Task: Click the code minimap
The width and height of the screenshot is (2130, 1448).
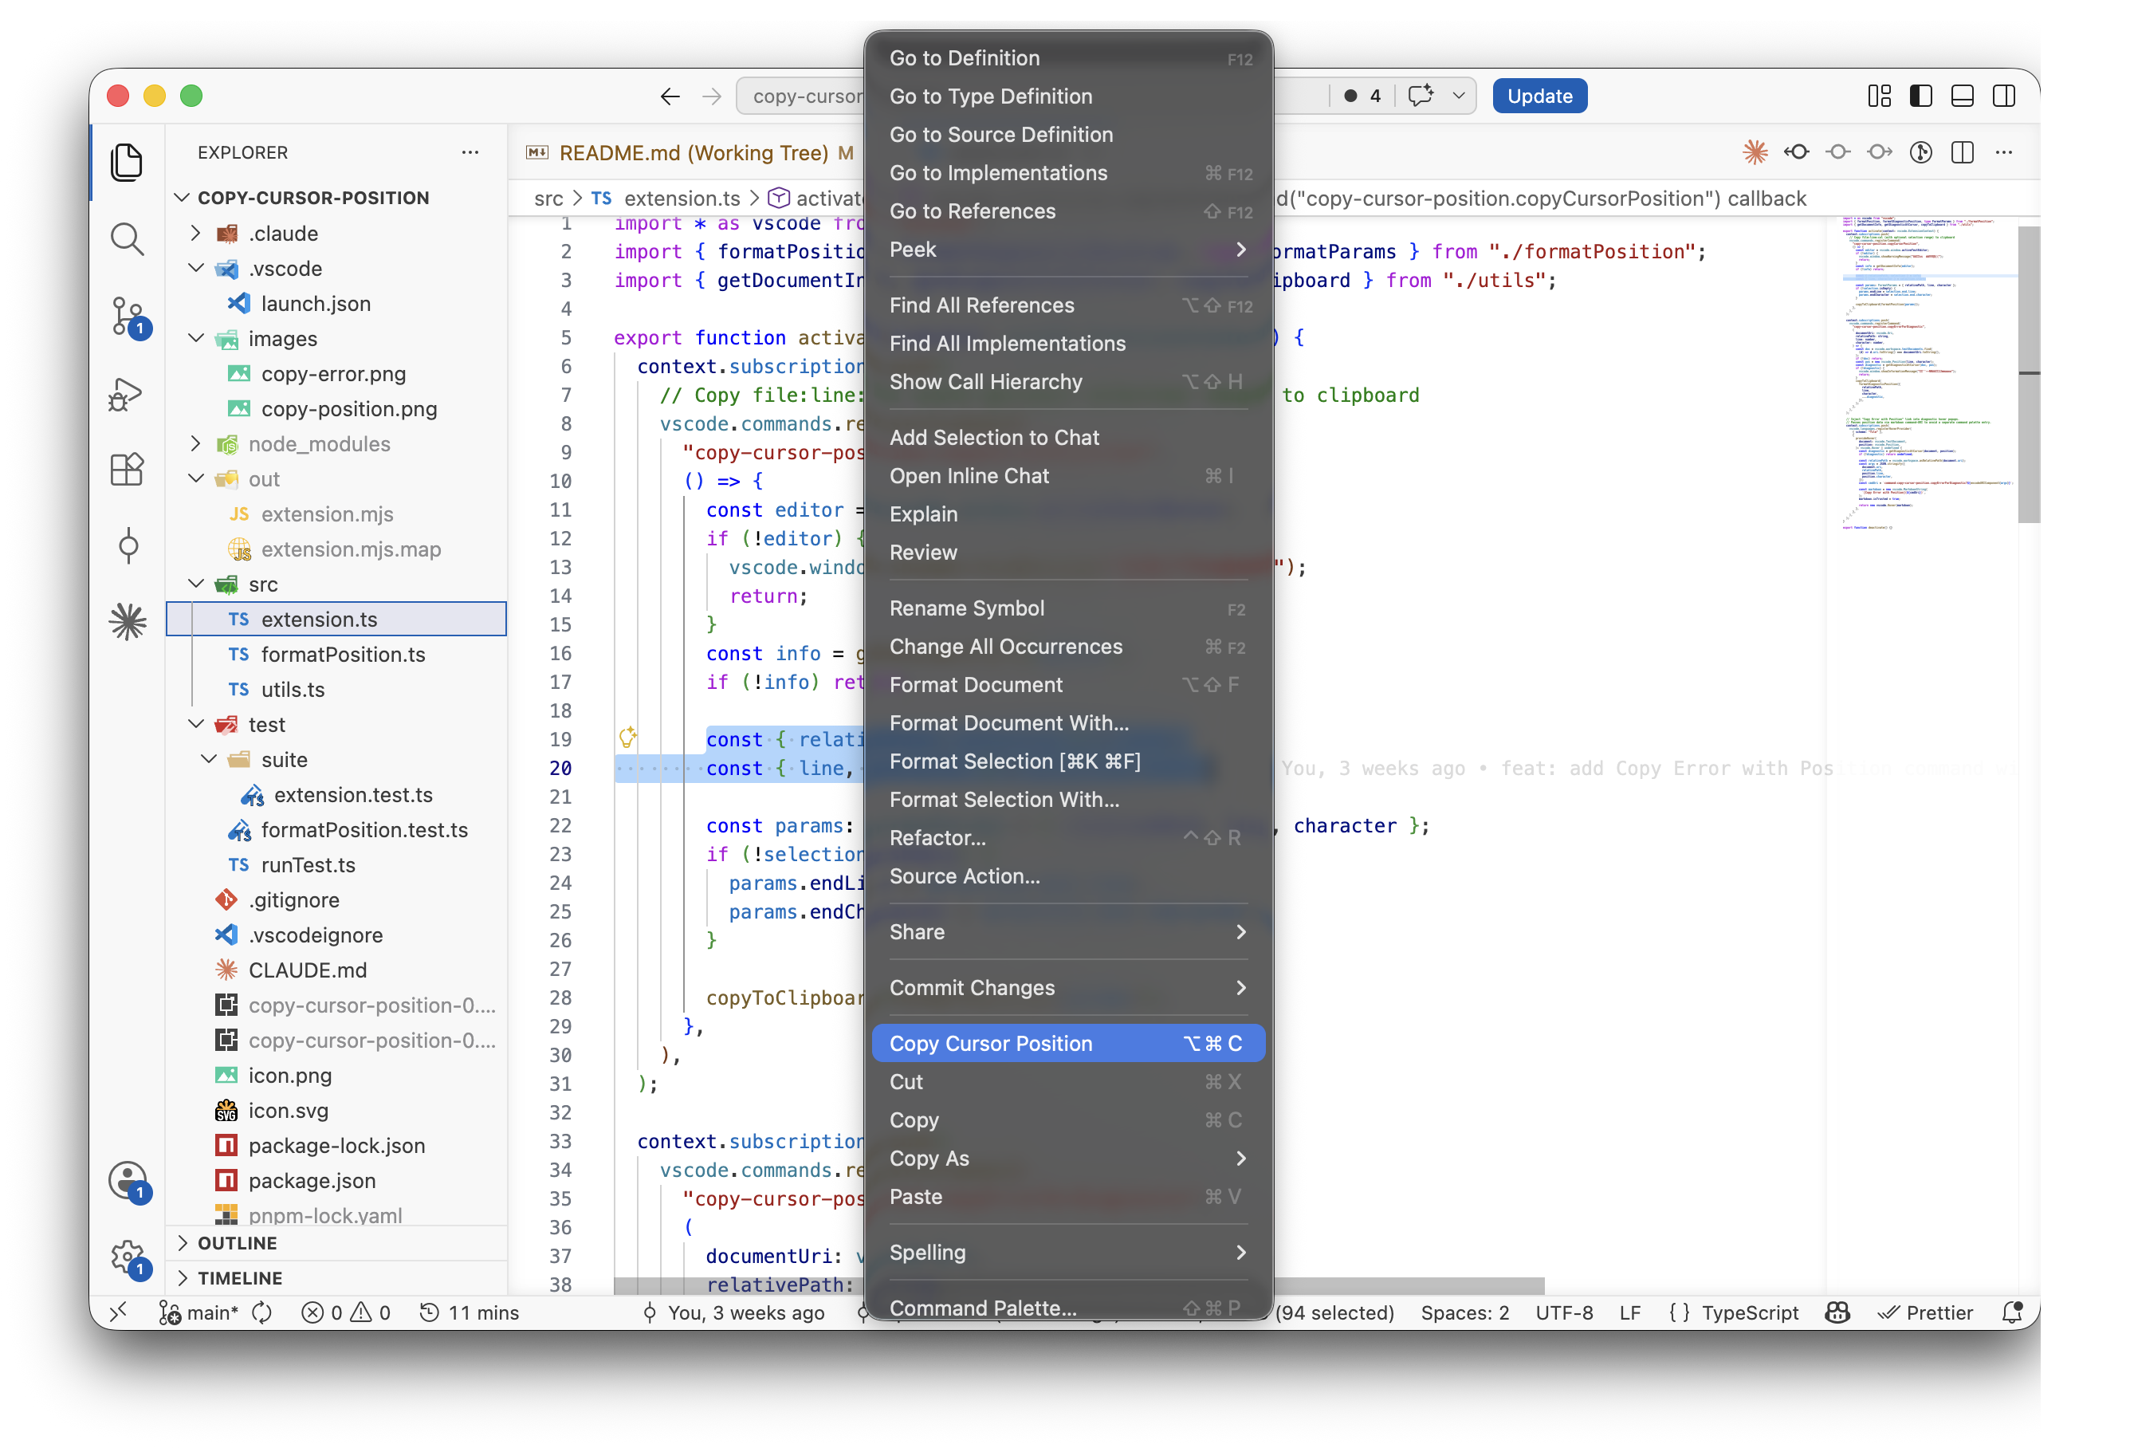Action: pyautogui.click(x=1924, y=374)
